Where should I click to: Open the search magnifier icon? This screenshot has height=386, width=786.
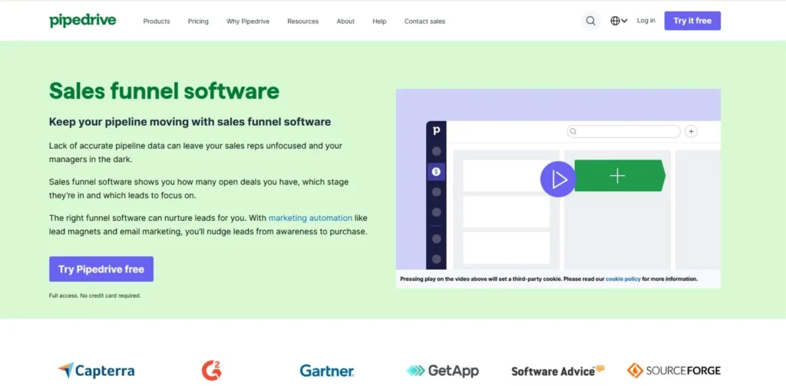[x=590, y=21]
